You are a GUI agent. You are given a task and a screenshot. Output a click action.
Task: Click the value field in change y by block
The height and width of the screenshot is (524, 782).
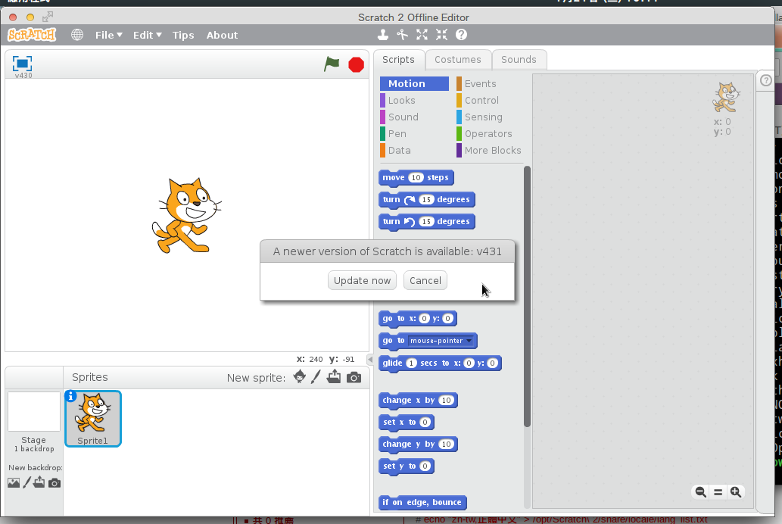447,444
